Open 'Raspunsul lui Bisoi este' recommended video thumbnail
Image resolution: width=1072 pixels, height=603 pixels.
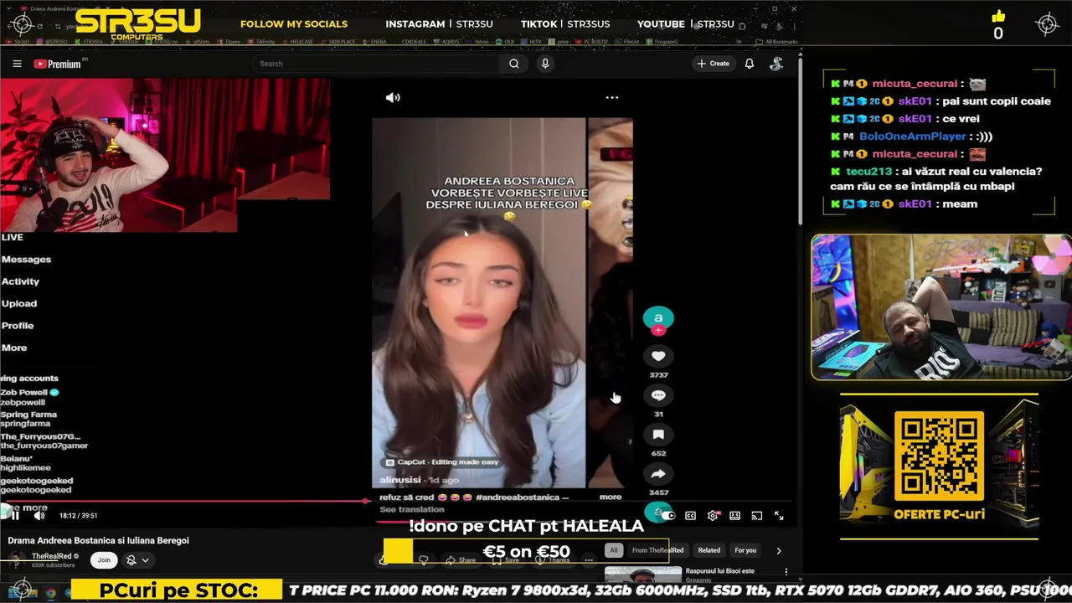point(643,575)
